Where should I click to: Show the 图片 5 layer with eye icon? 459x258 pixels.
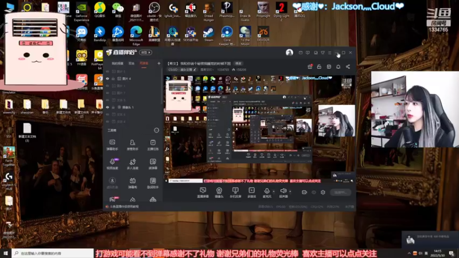[107, 71]
